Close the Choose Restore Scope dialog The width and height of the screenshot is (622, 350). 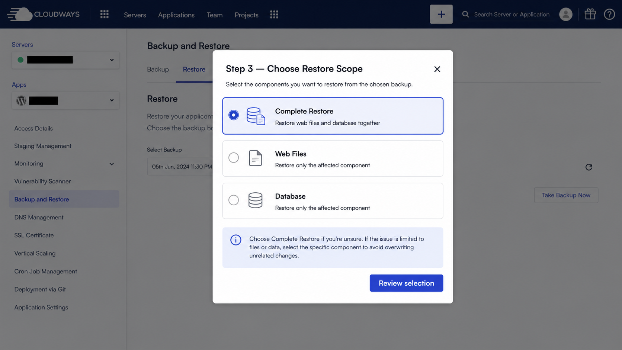pos(437,69)
